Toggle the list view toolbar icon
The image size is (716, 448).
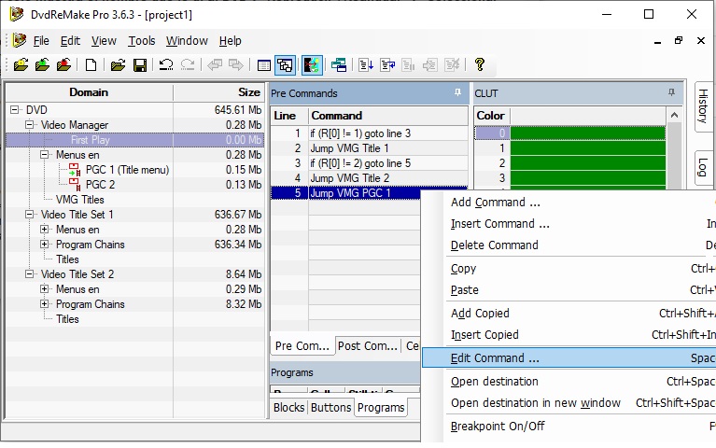click(x=263, y=65)
